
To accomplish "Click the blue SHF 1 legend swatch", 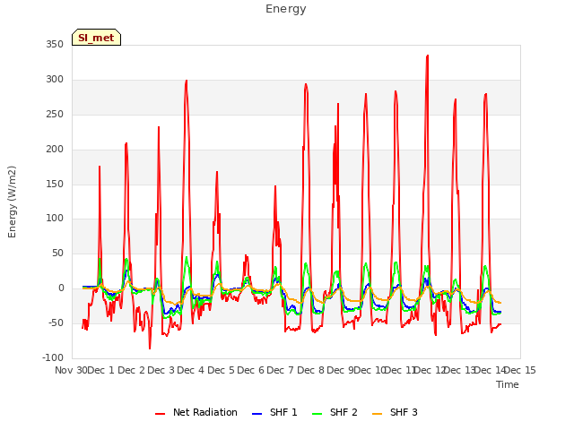I will (257, 414).
